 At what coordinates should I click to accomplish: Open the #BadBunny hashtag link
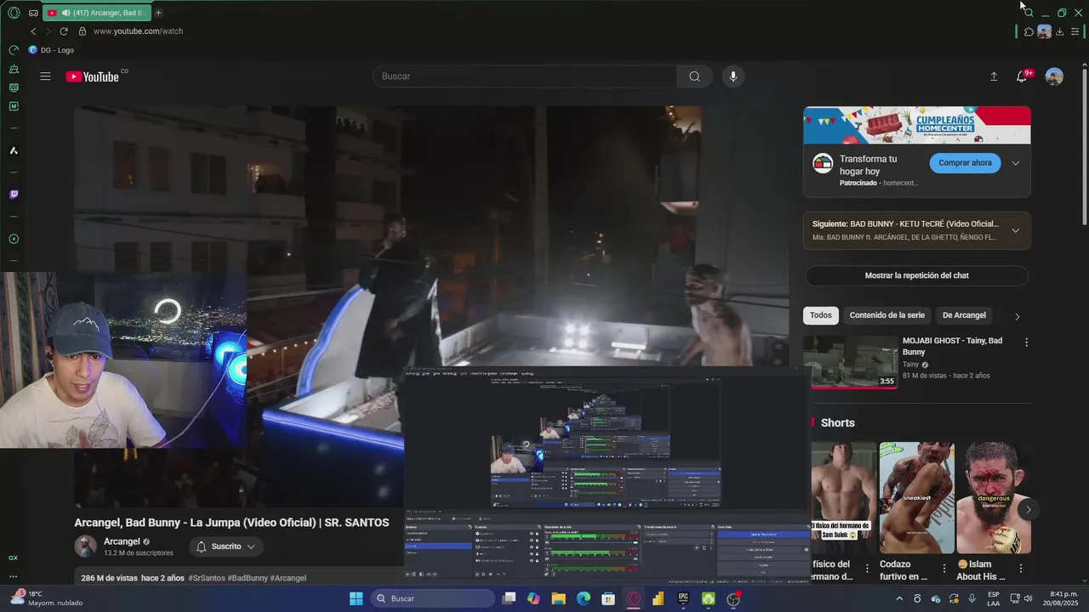tap(247, 578)
